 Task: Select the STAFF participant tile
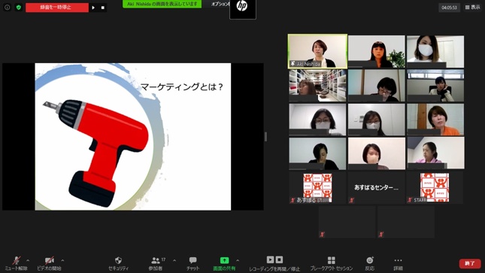point(435,187)
